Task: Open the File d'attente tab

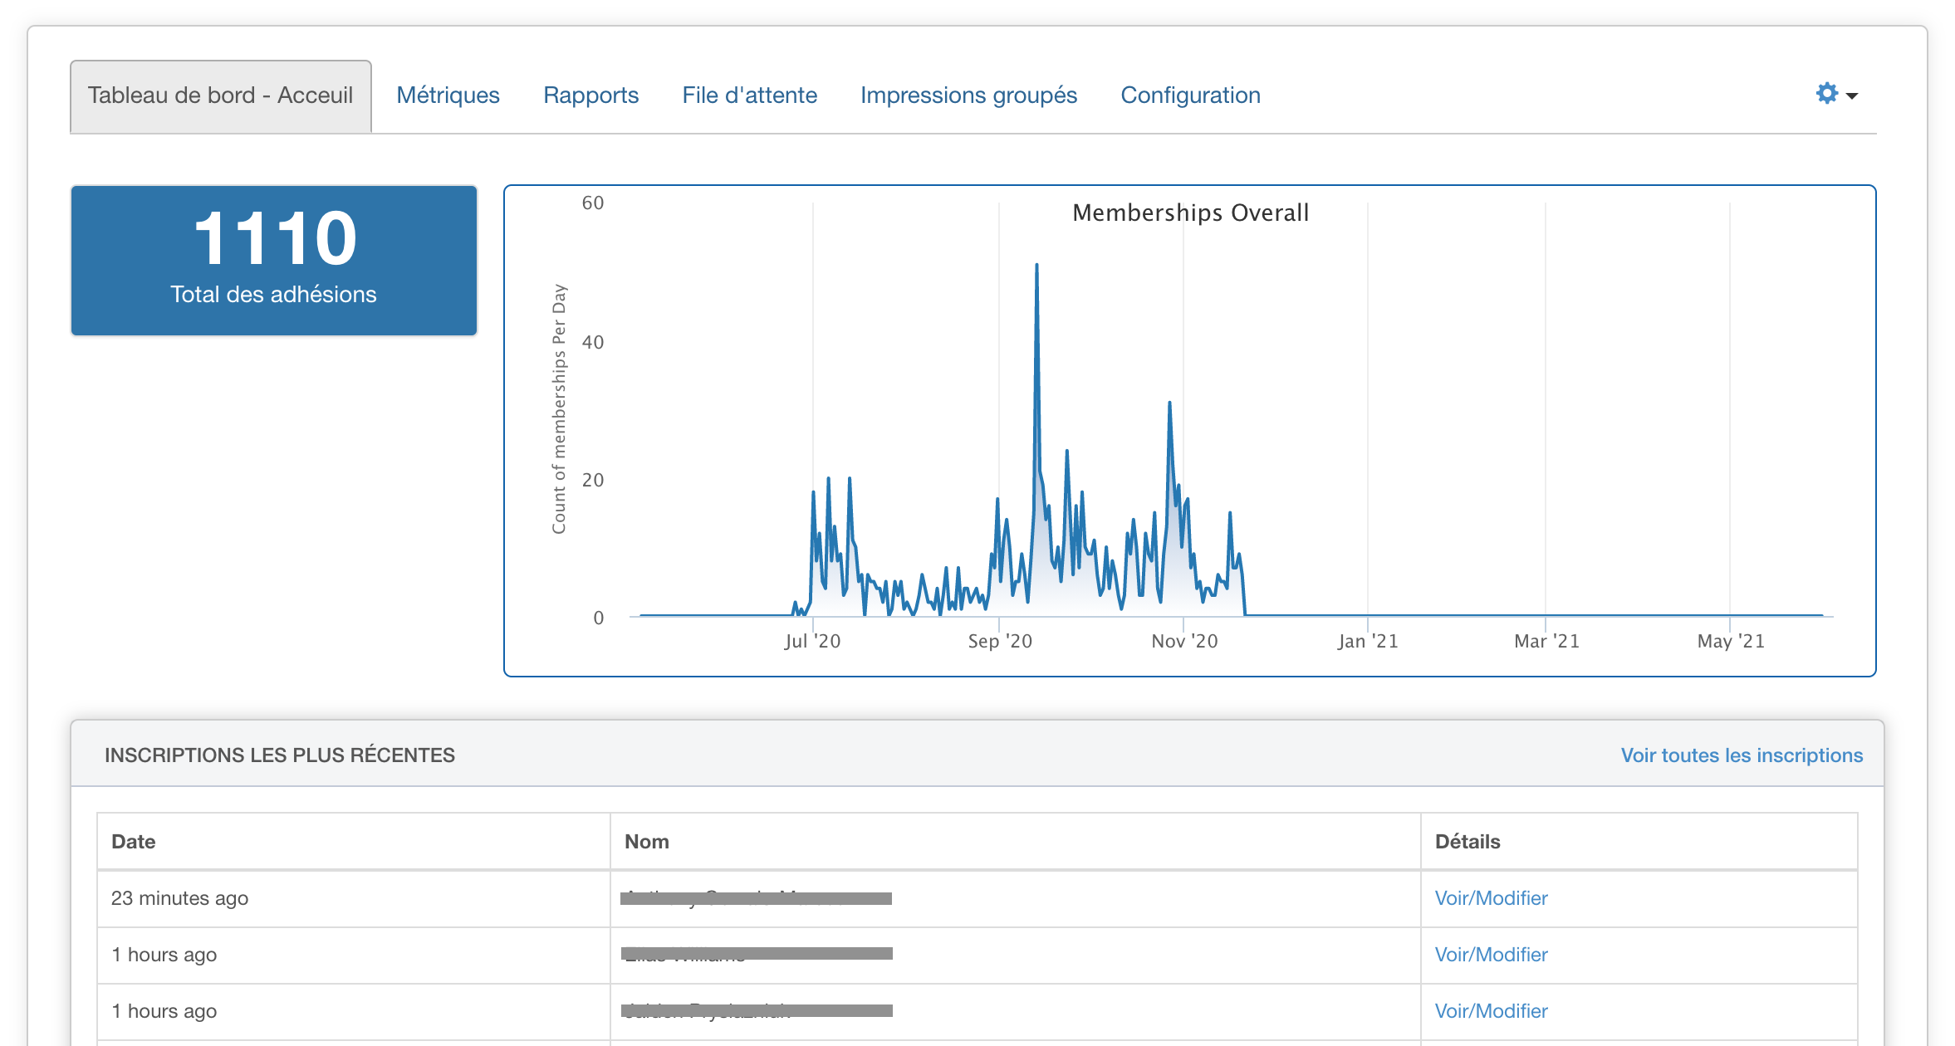Action: pos(749,95)
